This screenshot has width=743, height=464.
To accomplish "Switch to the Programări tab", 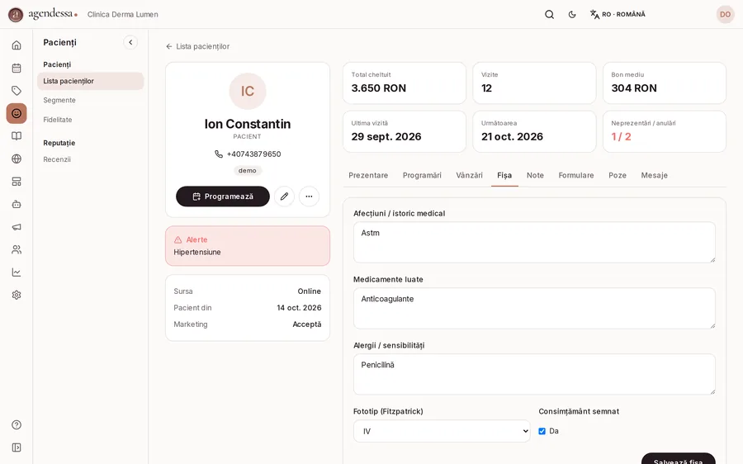I will [422, 175].
